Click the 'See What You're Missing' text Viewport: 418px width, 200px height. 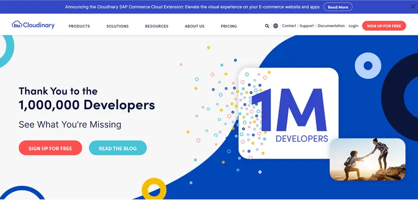[70, 125]
